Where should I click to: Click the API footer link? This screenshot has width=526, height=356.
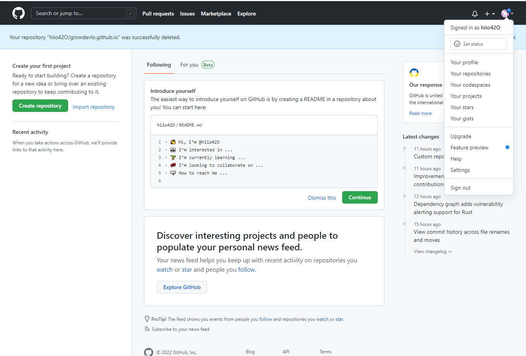click(286, 352)
